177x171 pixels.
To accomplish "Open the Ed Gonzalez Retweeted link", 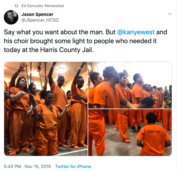I will (42, 6).
